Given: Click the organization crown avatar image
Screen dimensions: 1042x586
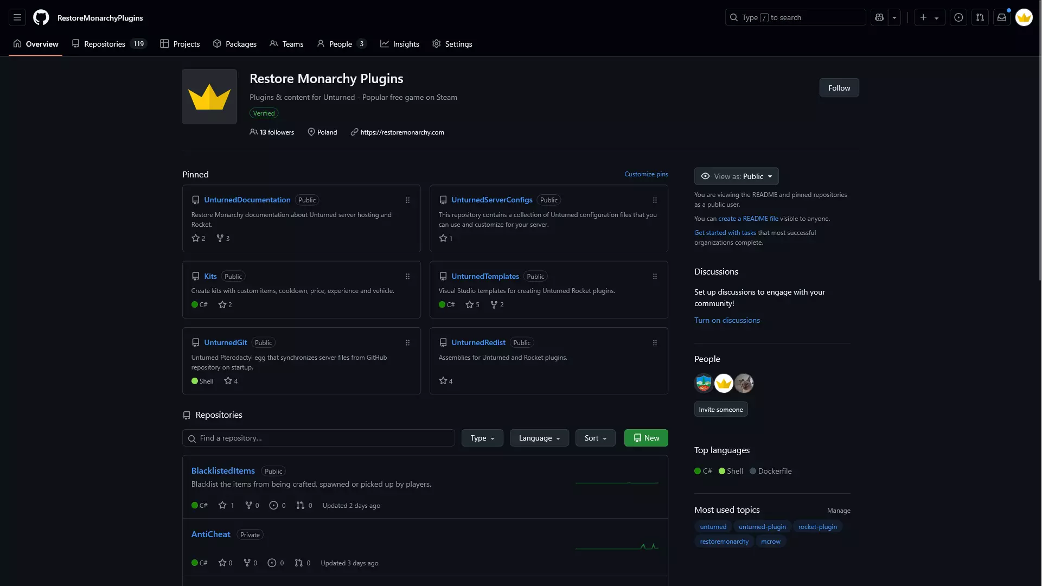Looking at the screenshot, I should 209,97.
